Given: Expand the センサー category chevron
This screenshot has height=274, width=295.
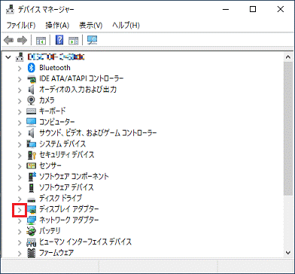Looking at the screenshot, I should pos(20,166).
